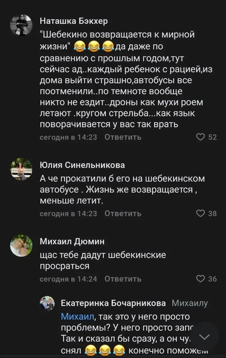The width and height of the screenshot is (226, 358).
Task: Open Екатеринка Бочарникова's avatar
Action: click(47, 303)
